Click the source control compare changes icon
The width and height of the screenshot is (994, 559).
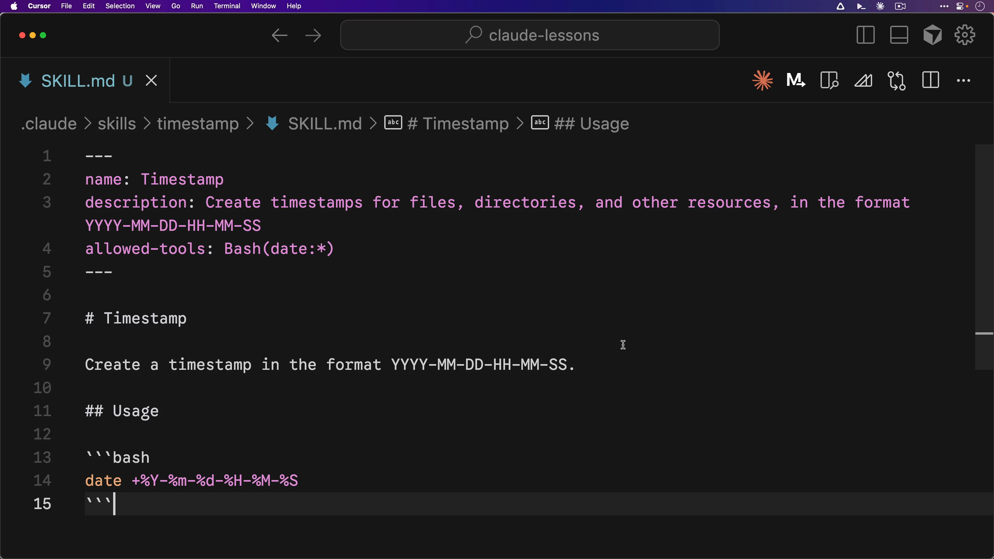pyautogui.click(x=896, y=81)
